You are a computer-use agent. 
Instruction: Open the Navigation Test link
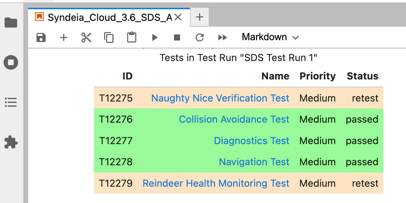(254, 162)
